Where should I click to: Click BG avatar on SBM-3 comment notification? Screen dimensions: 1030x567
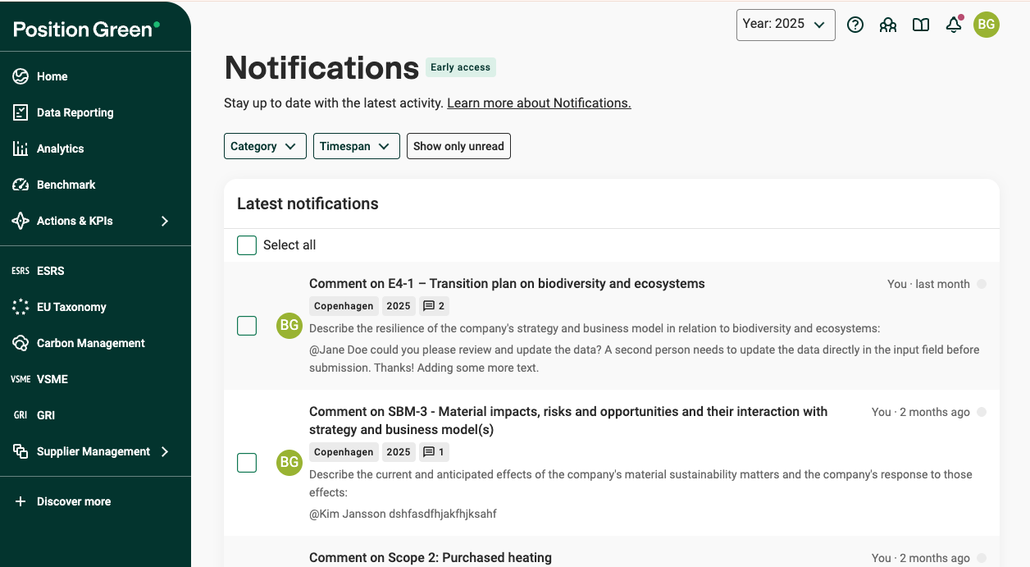tap(289, 463)
